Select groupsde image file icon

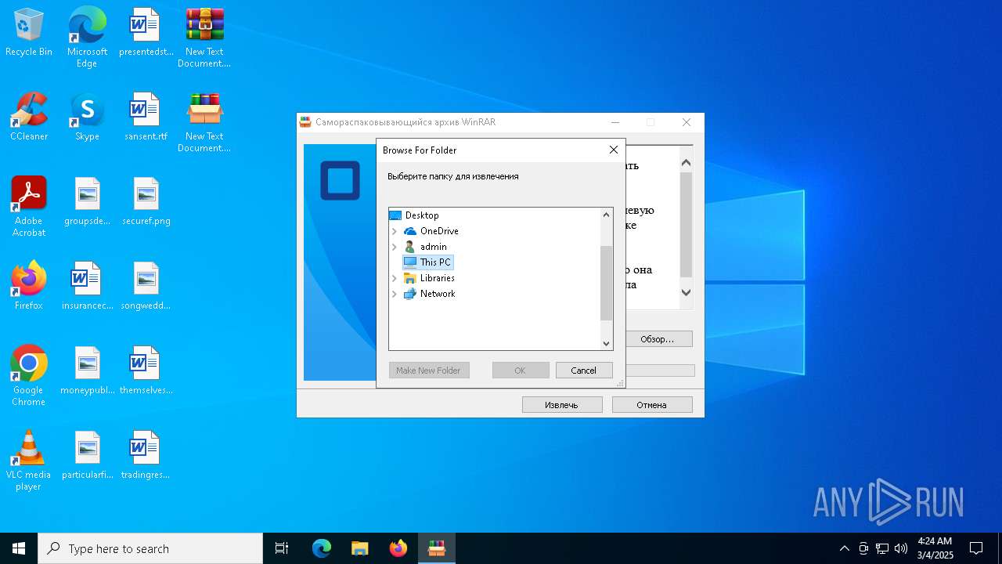click(87, 201)
